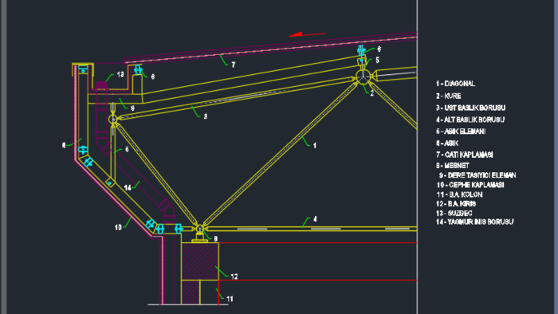Pick the large hatched concrete beam section
The height and width of the screenshot is (314, 558).
(200, 261)
